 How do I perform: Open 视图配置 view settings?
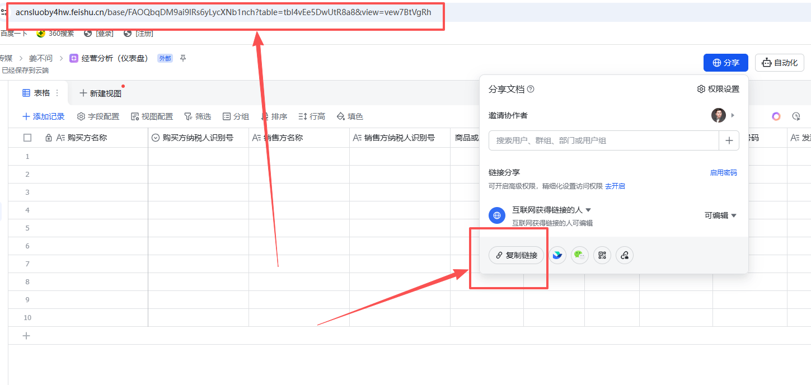click(x=152, y=116)
